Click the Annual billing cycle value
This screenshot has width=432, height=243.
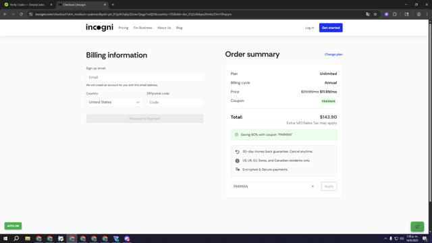pos(330,82)
